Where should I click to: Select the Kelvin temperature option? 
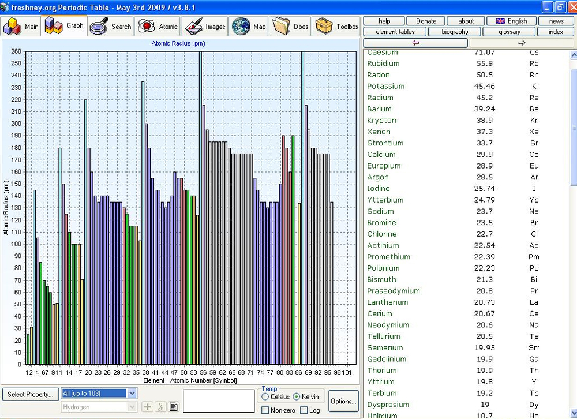[x=297, y=397]
